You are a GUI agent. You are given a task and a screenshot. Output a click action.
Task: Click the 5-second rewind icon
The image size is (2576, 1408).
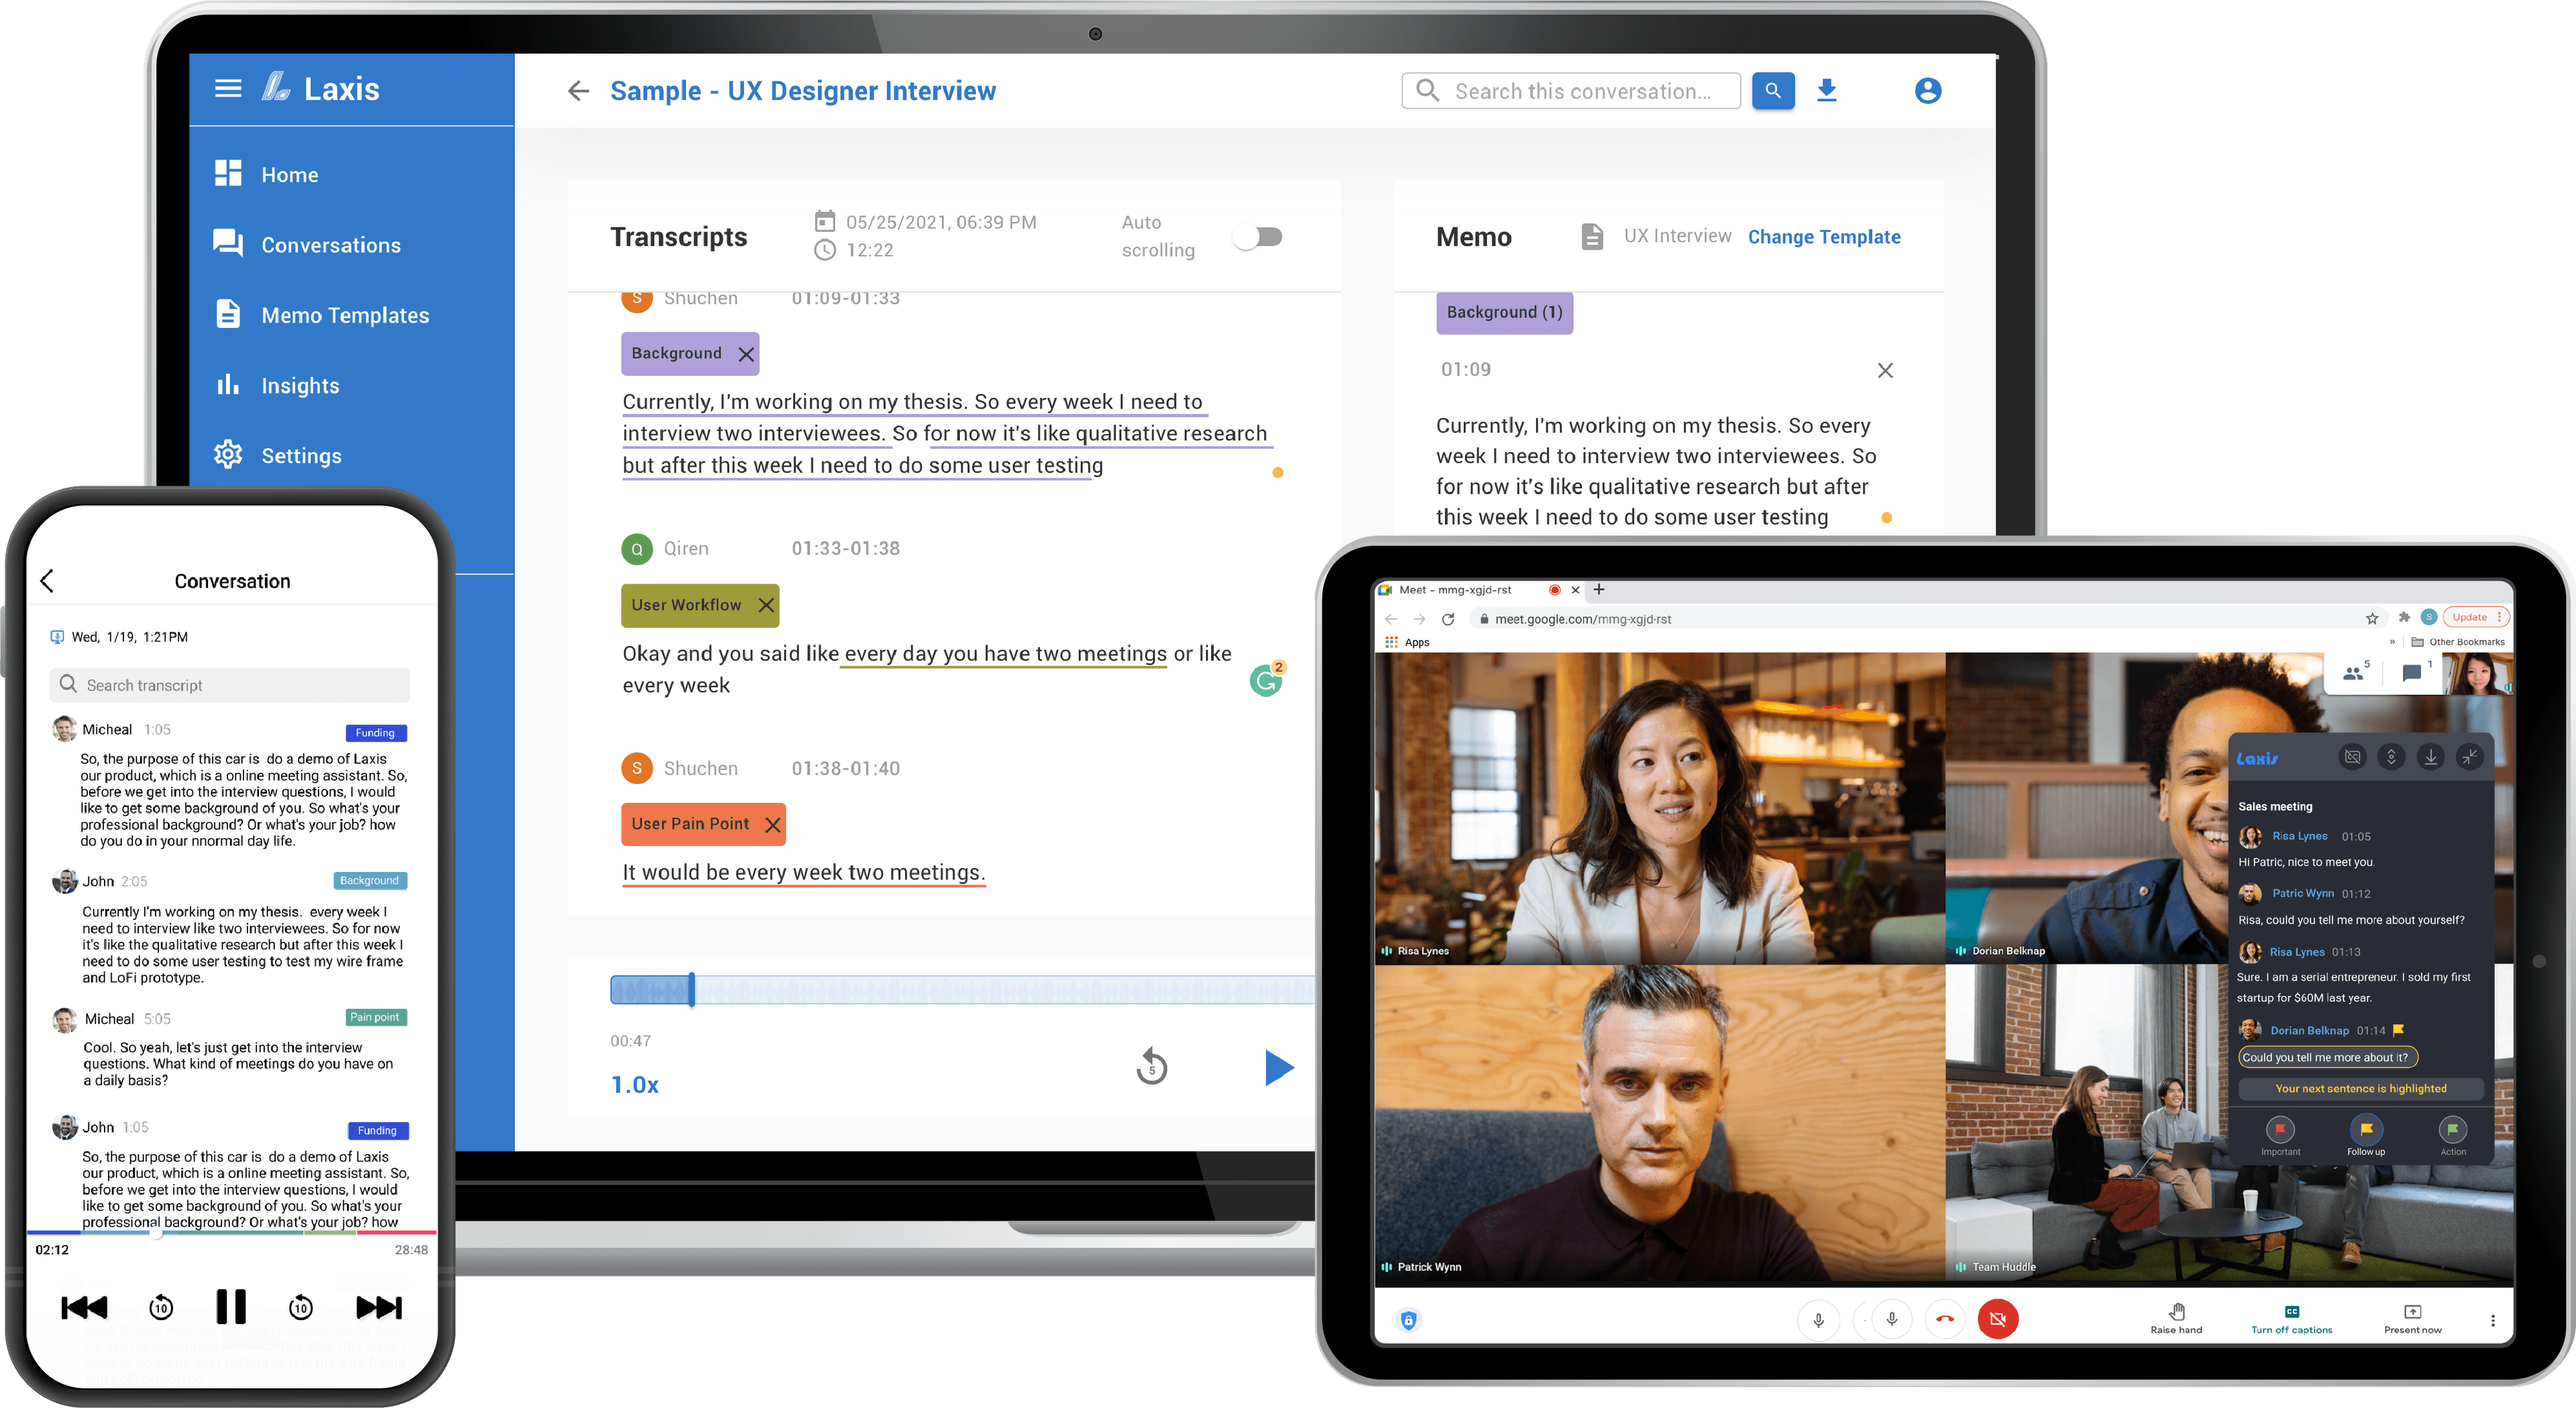1151,1067
